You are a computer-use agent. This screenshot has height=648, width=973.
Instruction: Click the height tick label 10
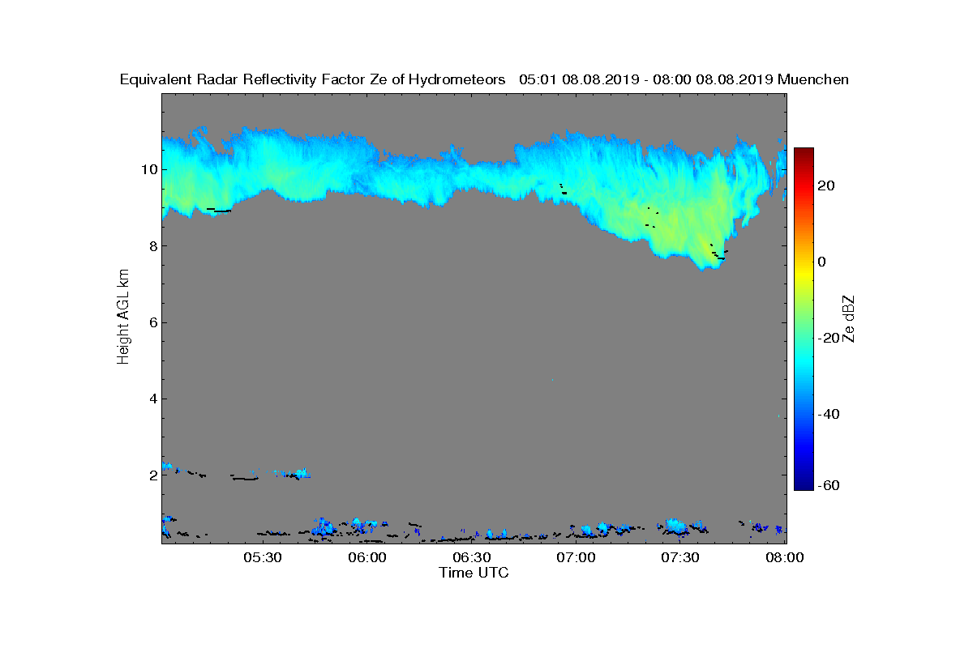point(148,169)
